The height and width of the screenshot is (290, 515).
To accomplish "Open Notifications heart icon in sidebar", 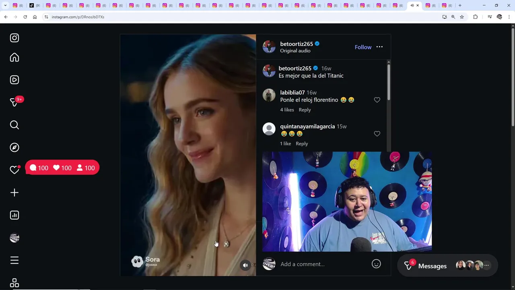I will (14, 170).
